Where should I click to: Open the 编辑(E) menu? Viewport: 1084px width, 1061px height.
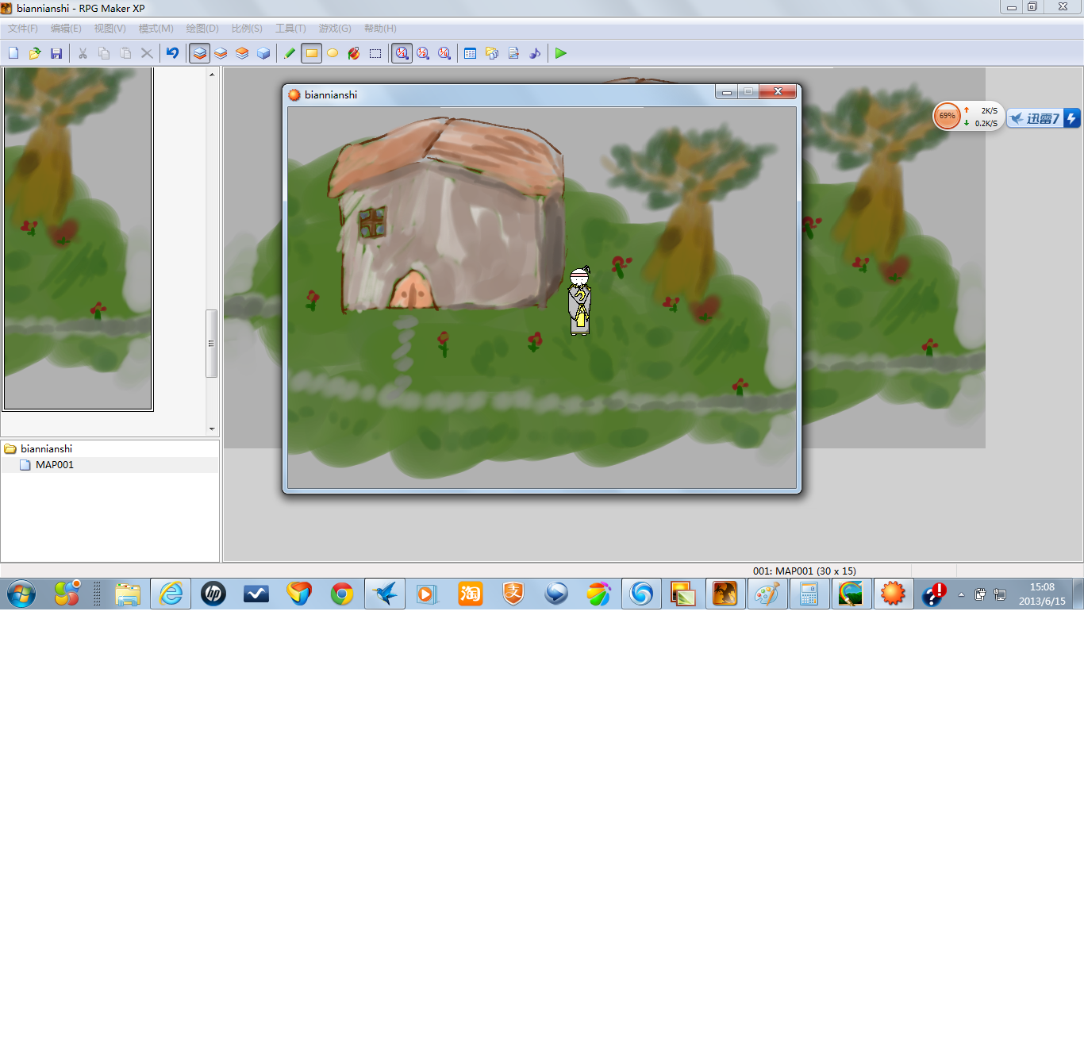tap(66, 29)
